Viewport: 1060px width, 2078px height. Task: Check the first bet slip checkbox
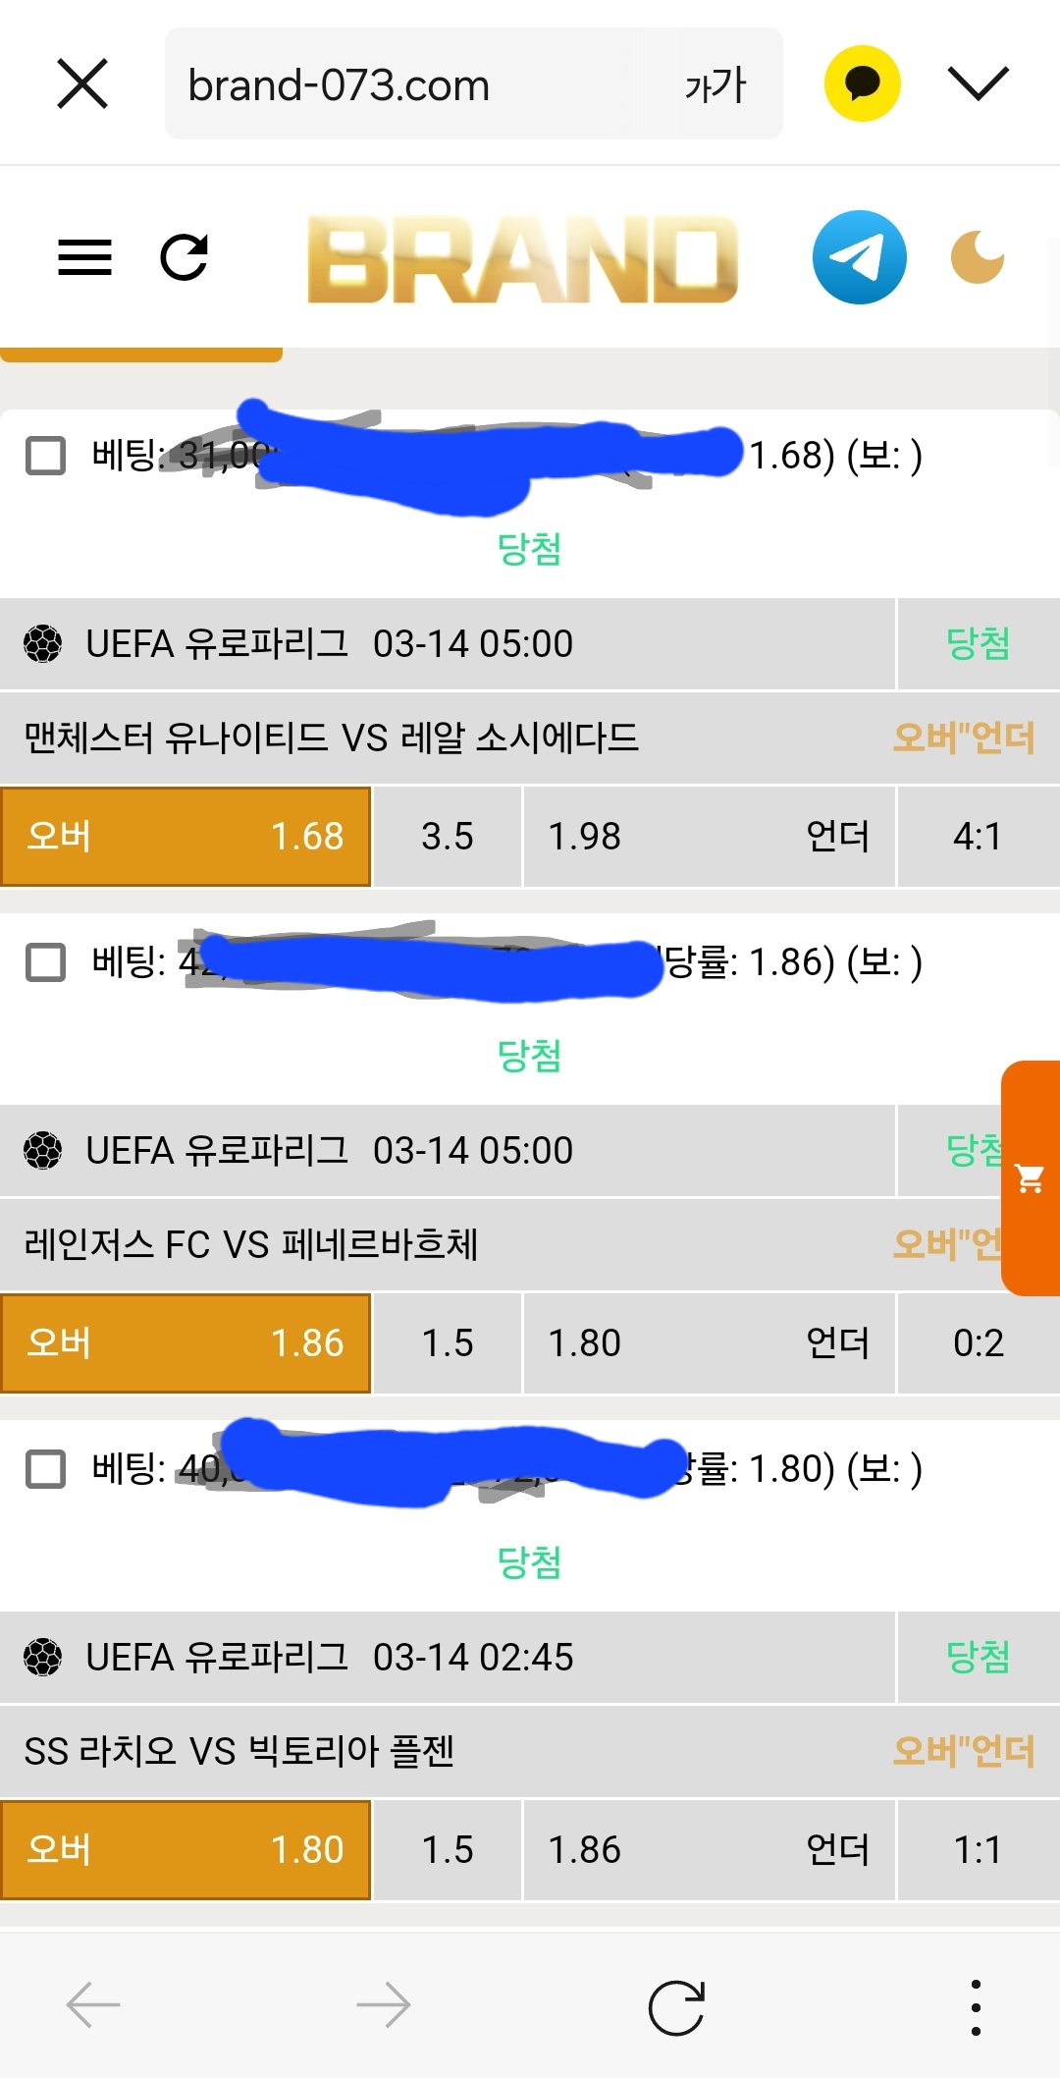point(45,456)
